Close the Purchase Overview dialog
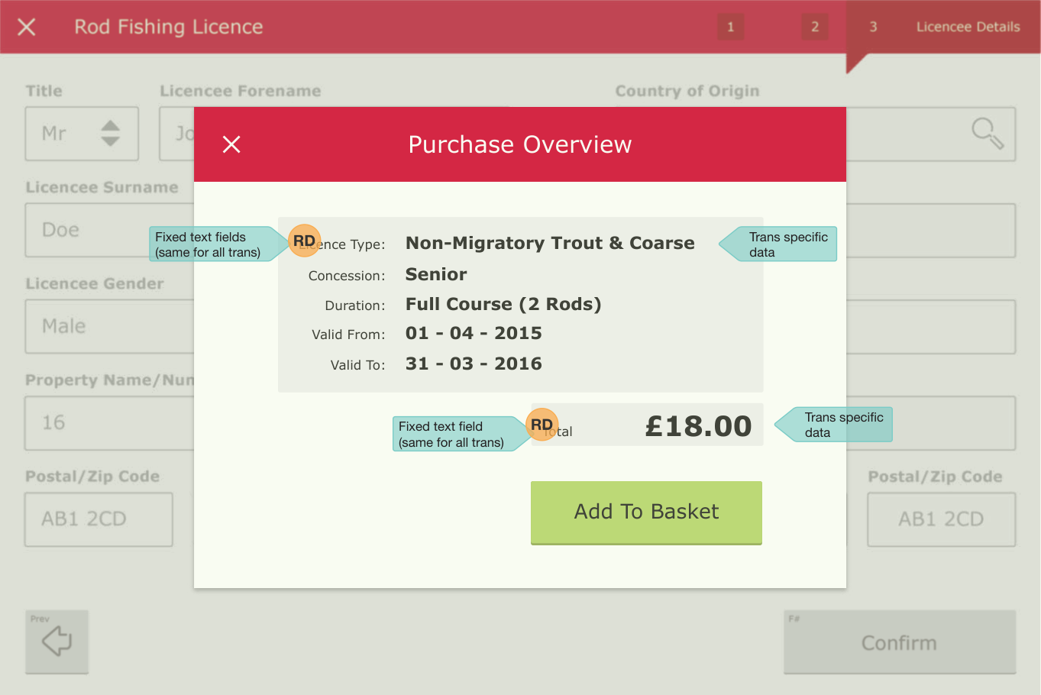Screen dimensions: 1041x695 pyautogui.click(x=231, y=144)
